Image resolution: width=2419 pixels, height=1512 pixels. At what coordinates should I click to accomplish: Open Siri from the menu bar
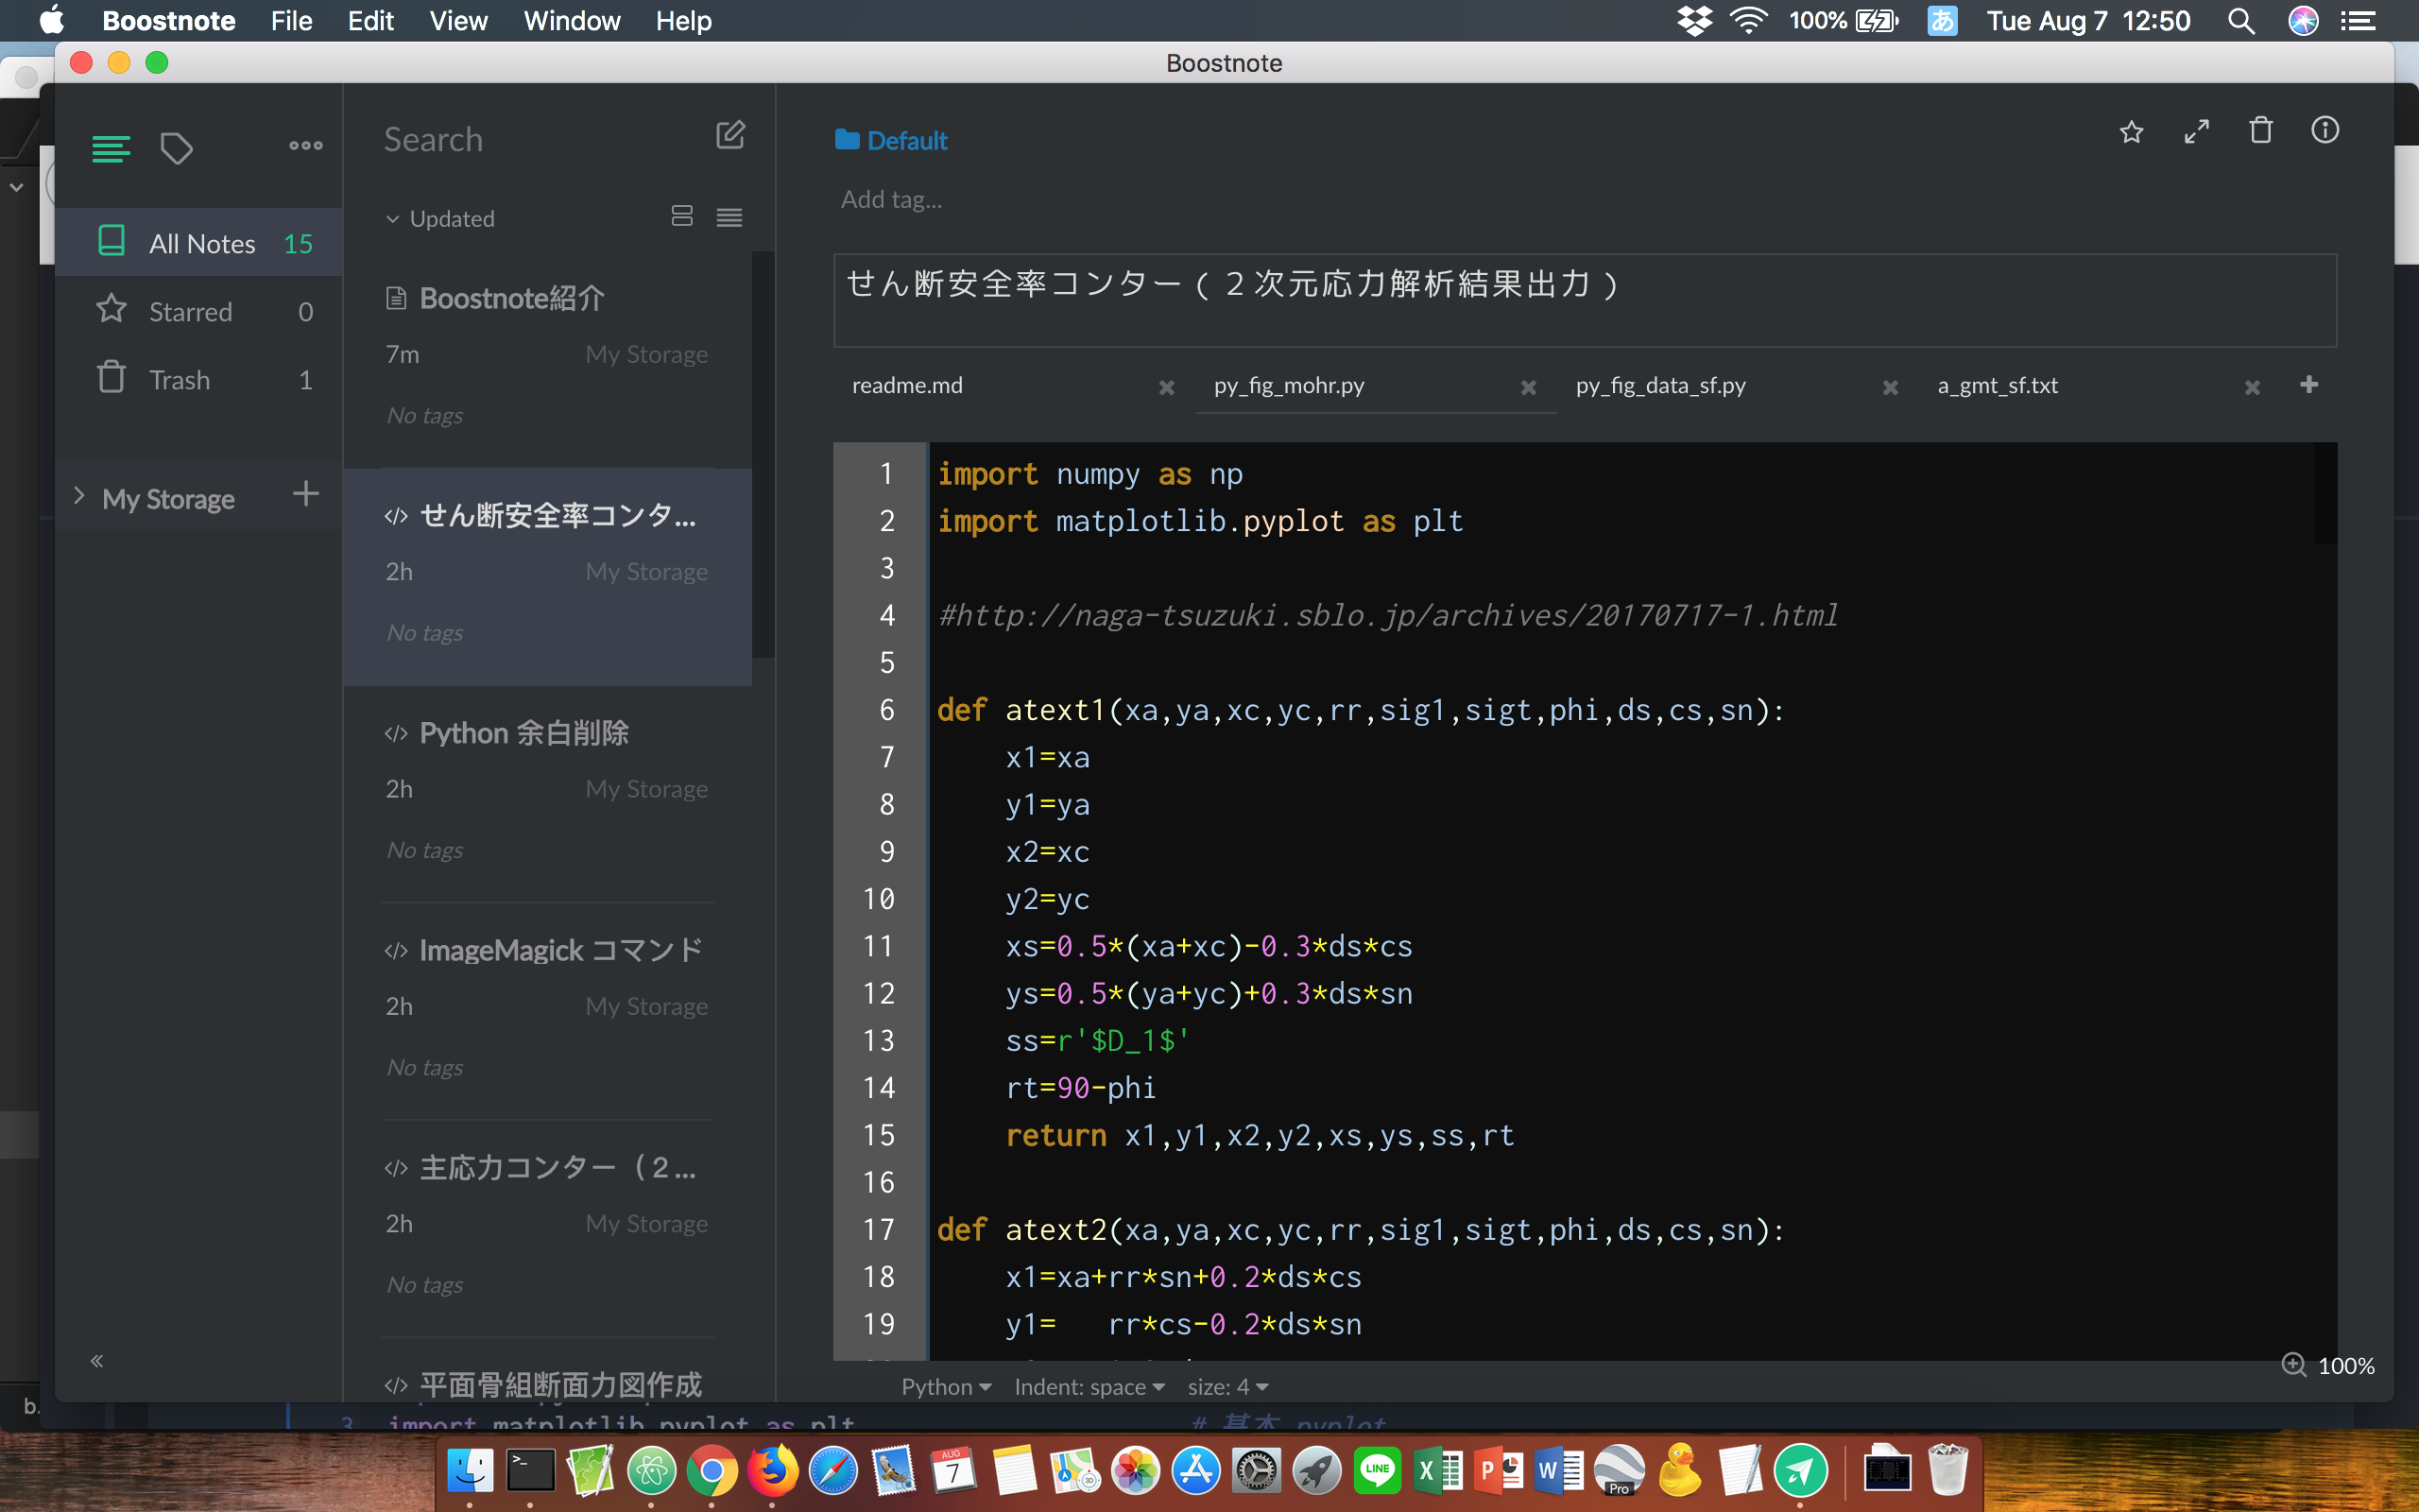pyautogui.click(x=2303, y=20)
